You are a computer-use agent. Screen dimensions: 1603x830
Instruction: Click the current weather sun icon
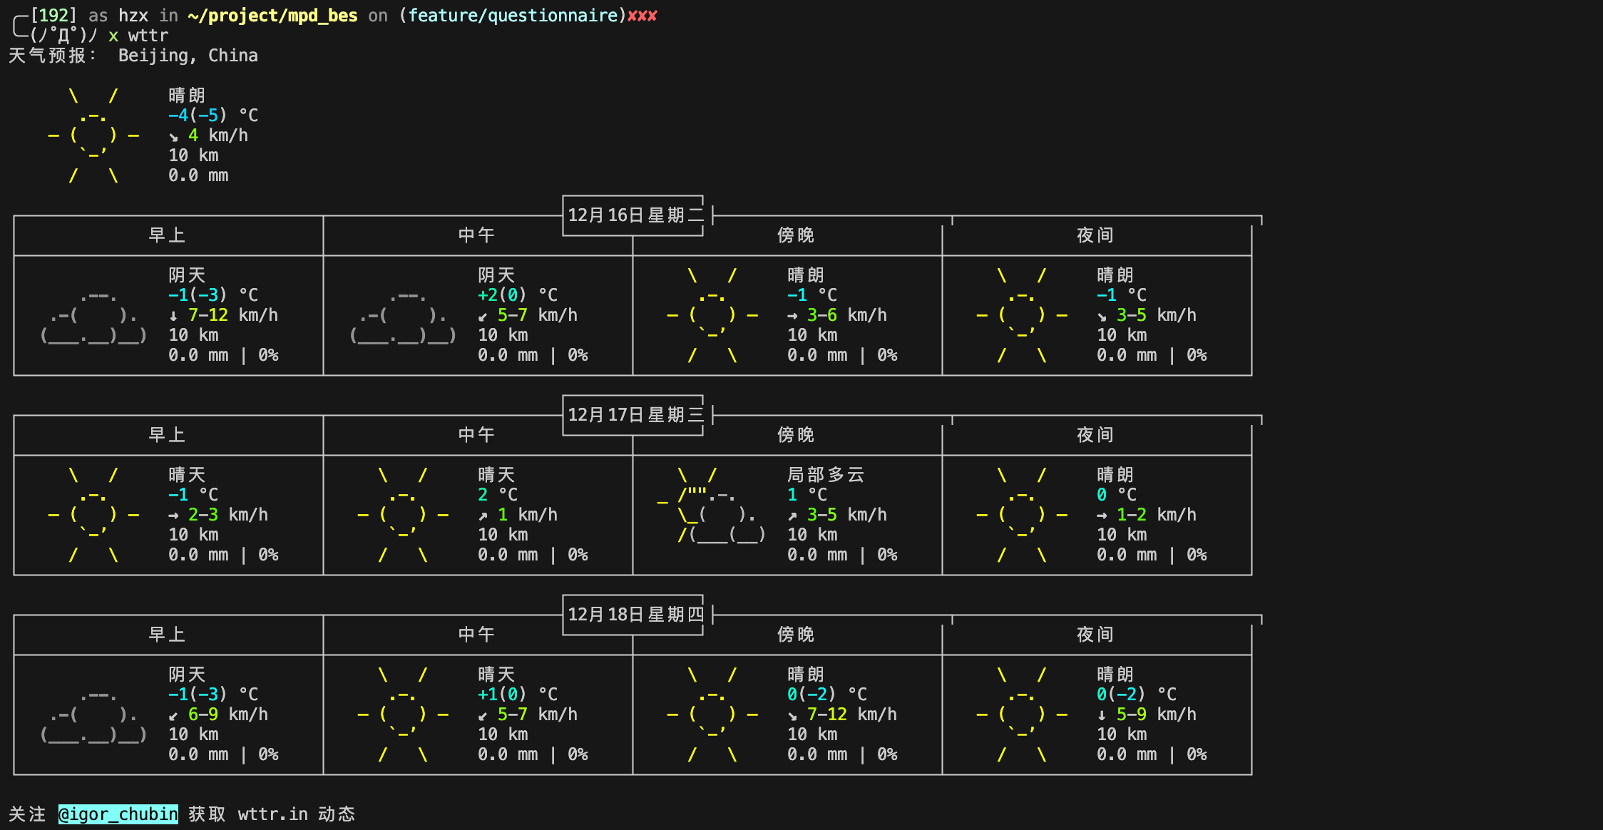coord(93,135)
